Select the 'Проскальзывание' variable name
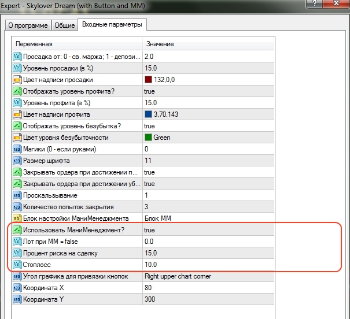 click(x=50, y=196)
